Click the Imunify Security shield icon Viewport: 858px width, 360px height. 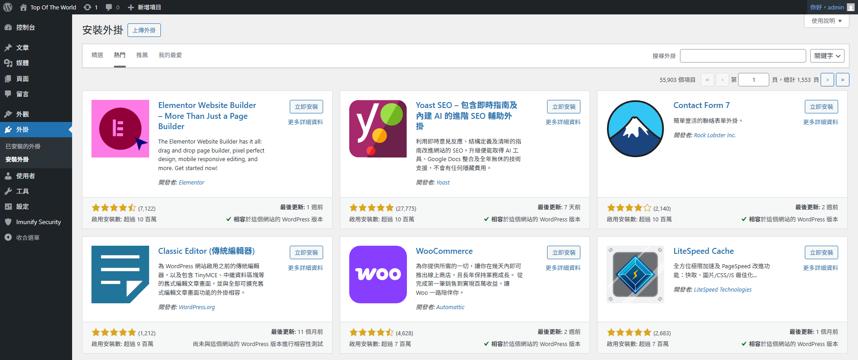8,222
